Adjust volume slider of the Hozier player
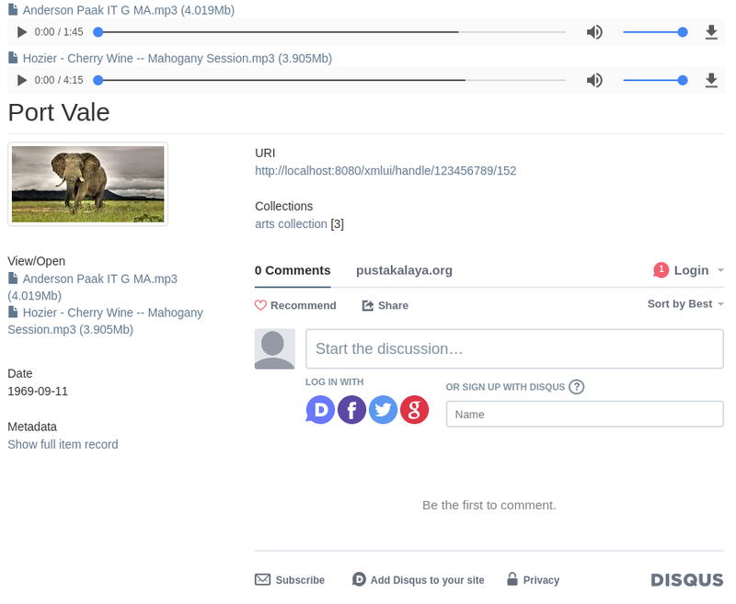 (655, 80)
